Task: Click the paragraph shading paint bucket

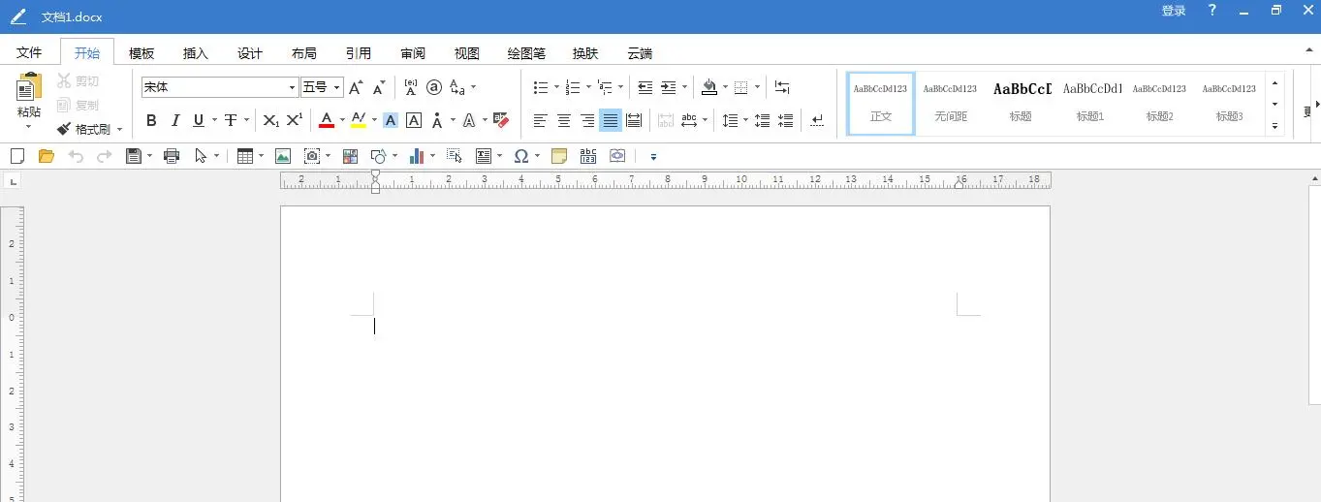Action: 709,87
